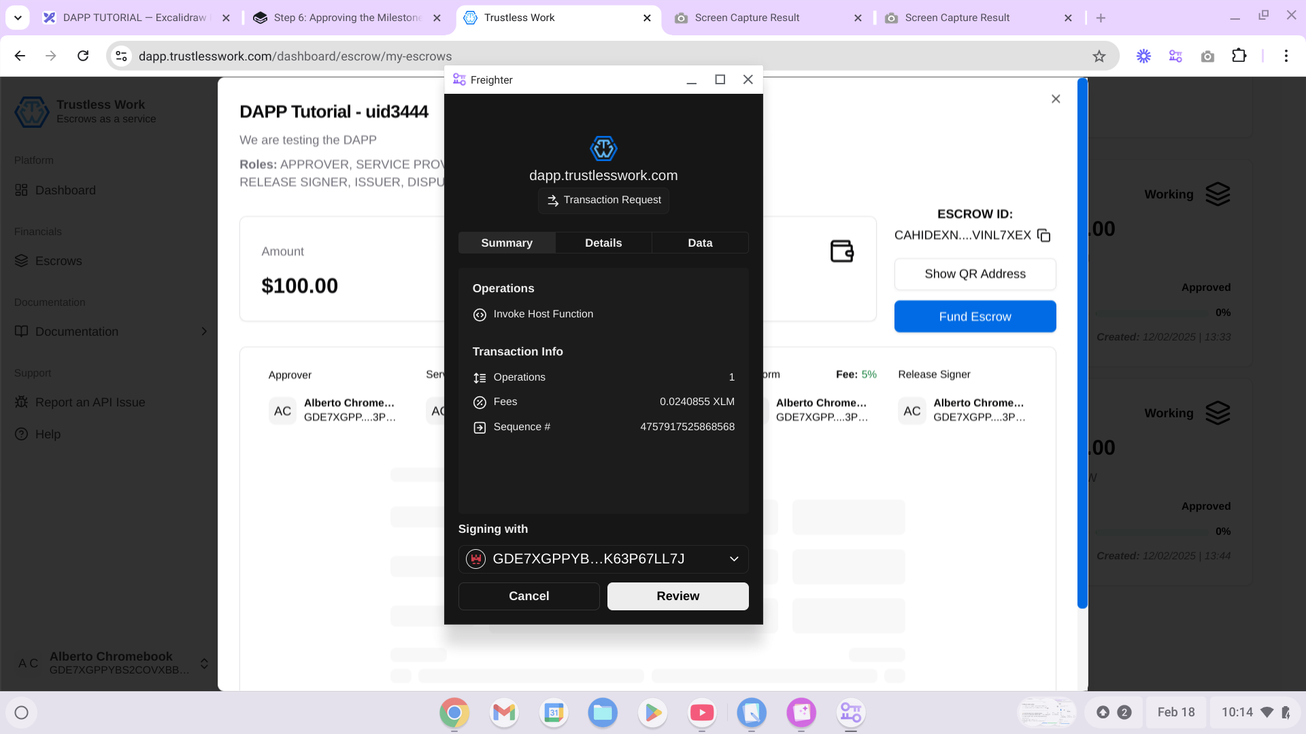
Task: Open the Freighter extension icon in toolbar
Action: click(x=1175, y=56)
